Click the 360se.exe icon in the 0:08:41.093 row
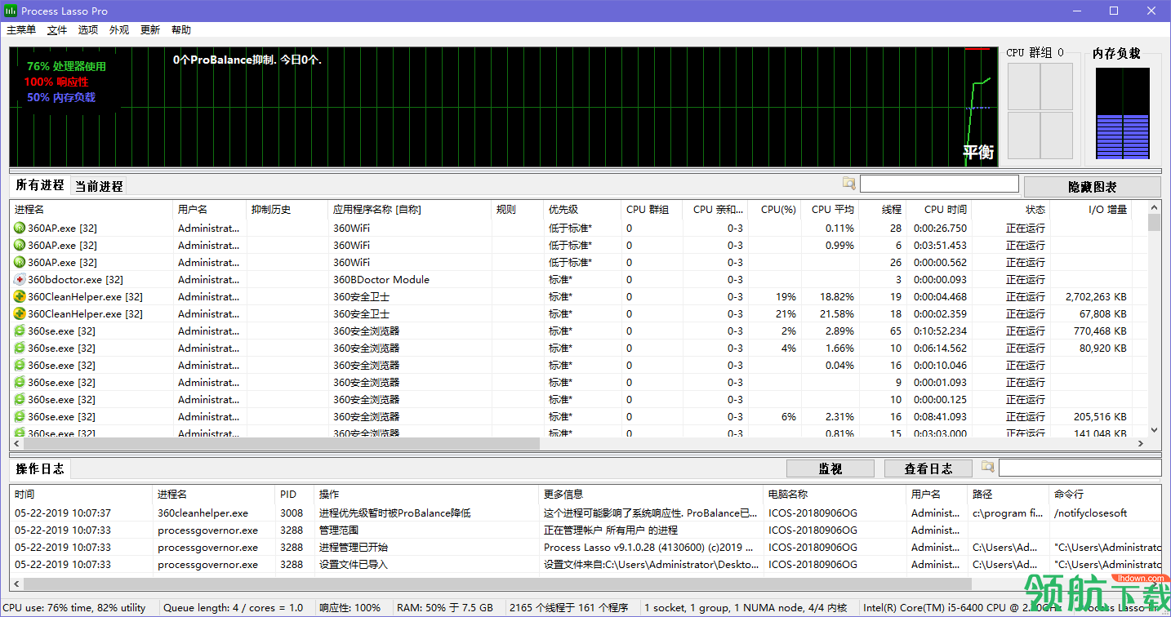 tap(20, 417)
